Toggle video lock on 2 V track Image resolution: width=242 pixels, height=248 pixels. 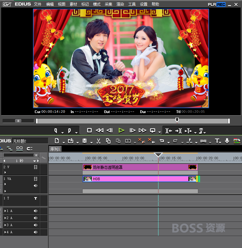(x=36, y=167)
